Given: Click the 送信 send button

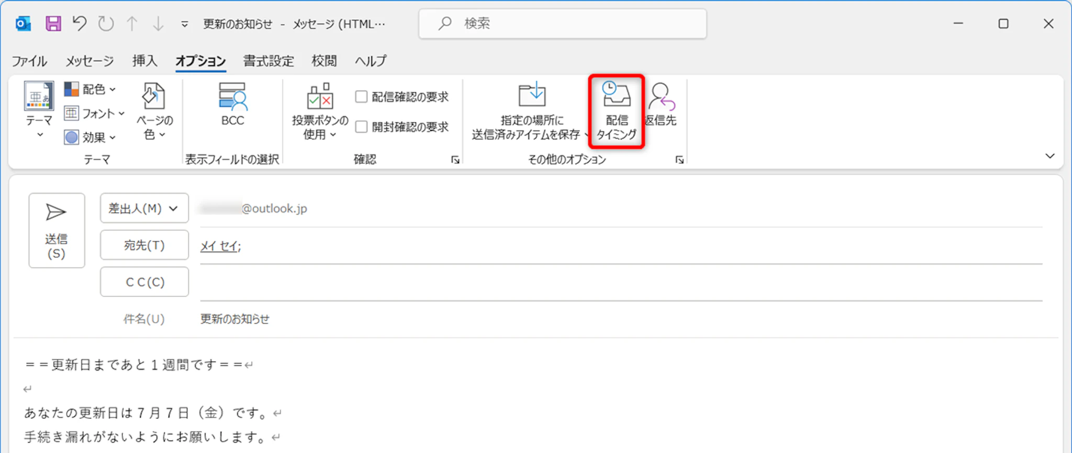Looking at the screenshot, I should 57,230.
